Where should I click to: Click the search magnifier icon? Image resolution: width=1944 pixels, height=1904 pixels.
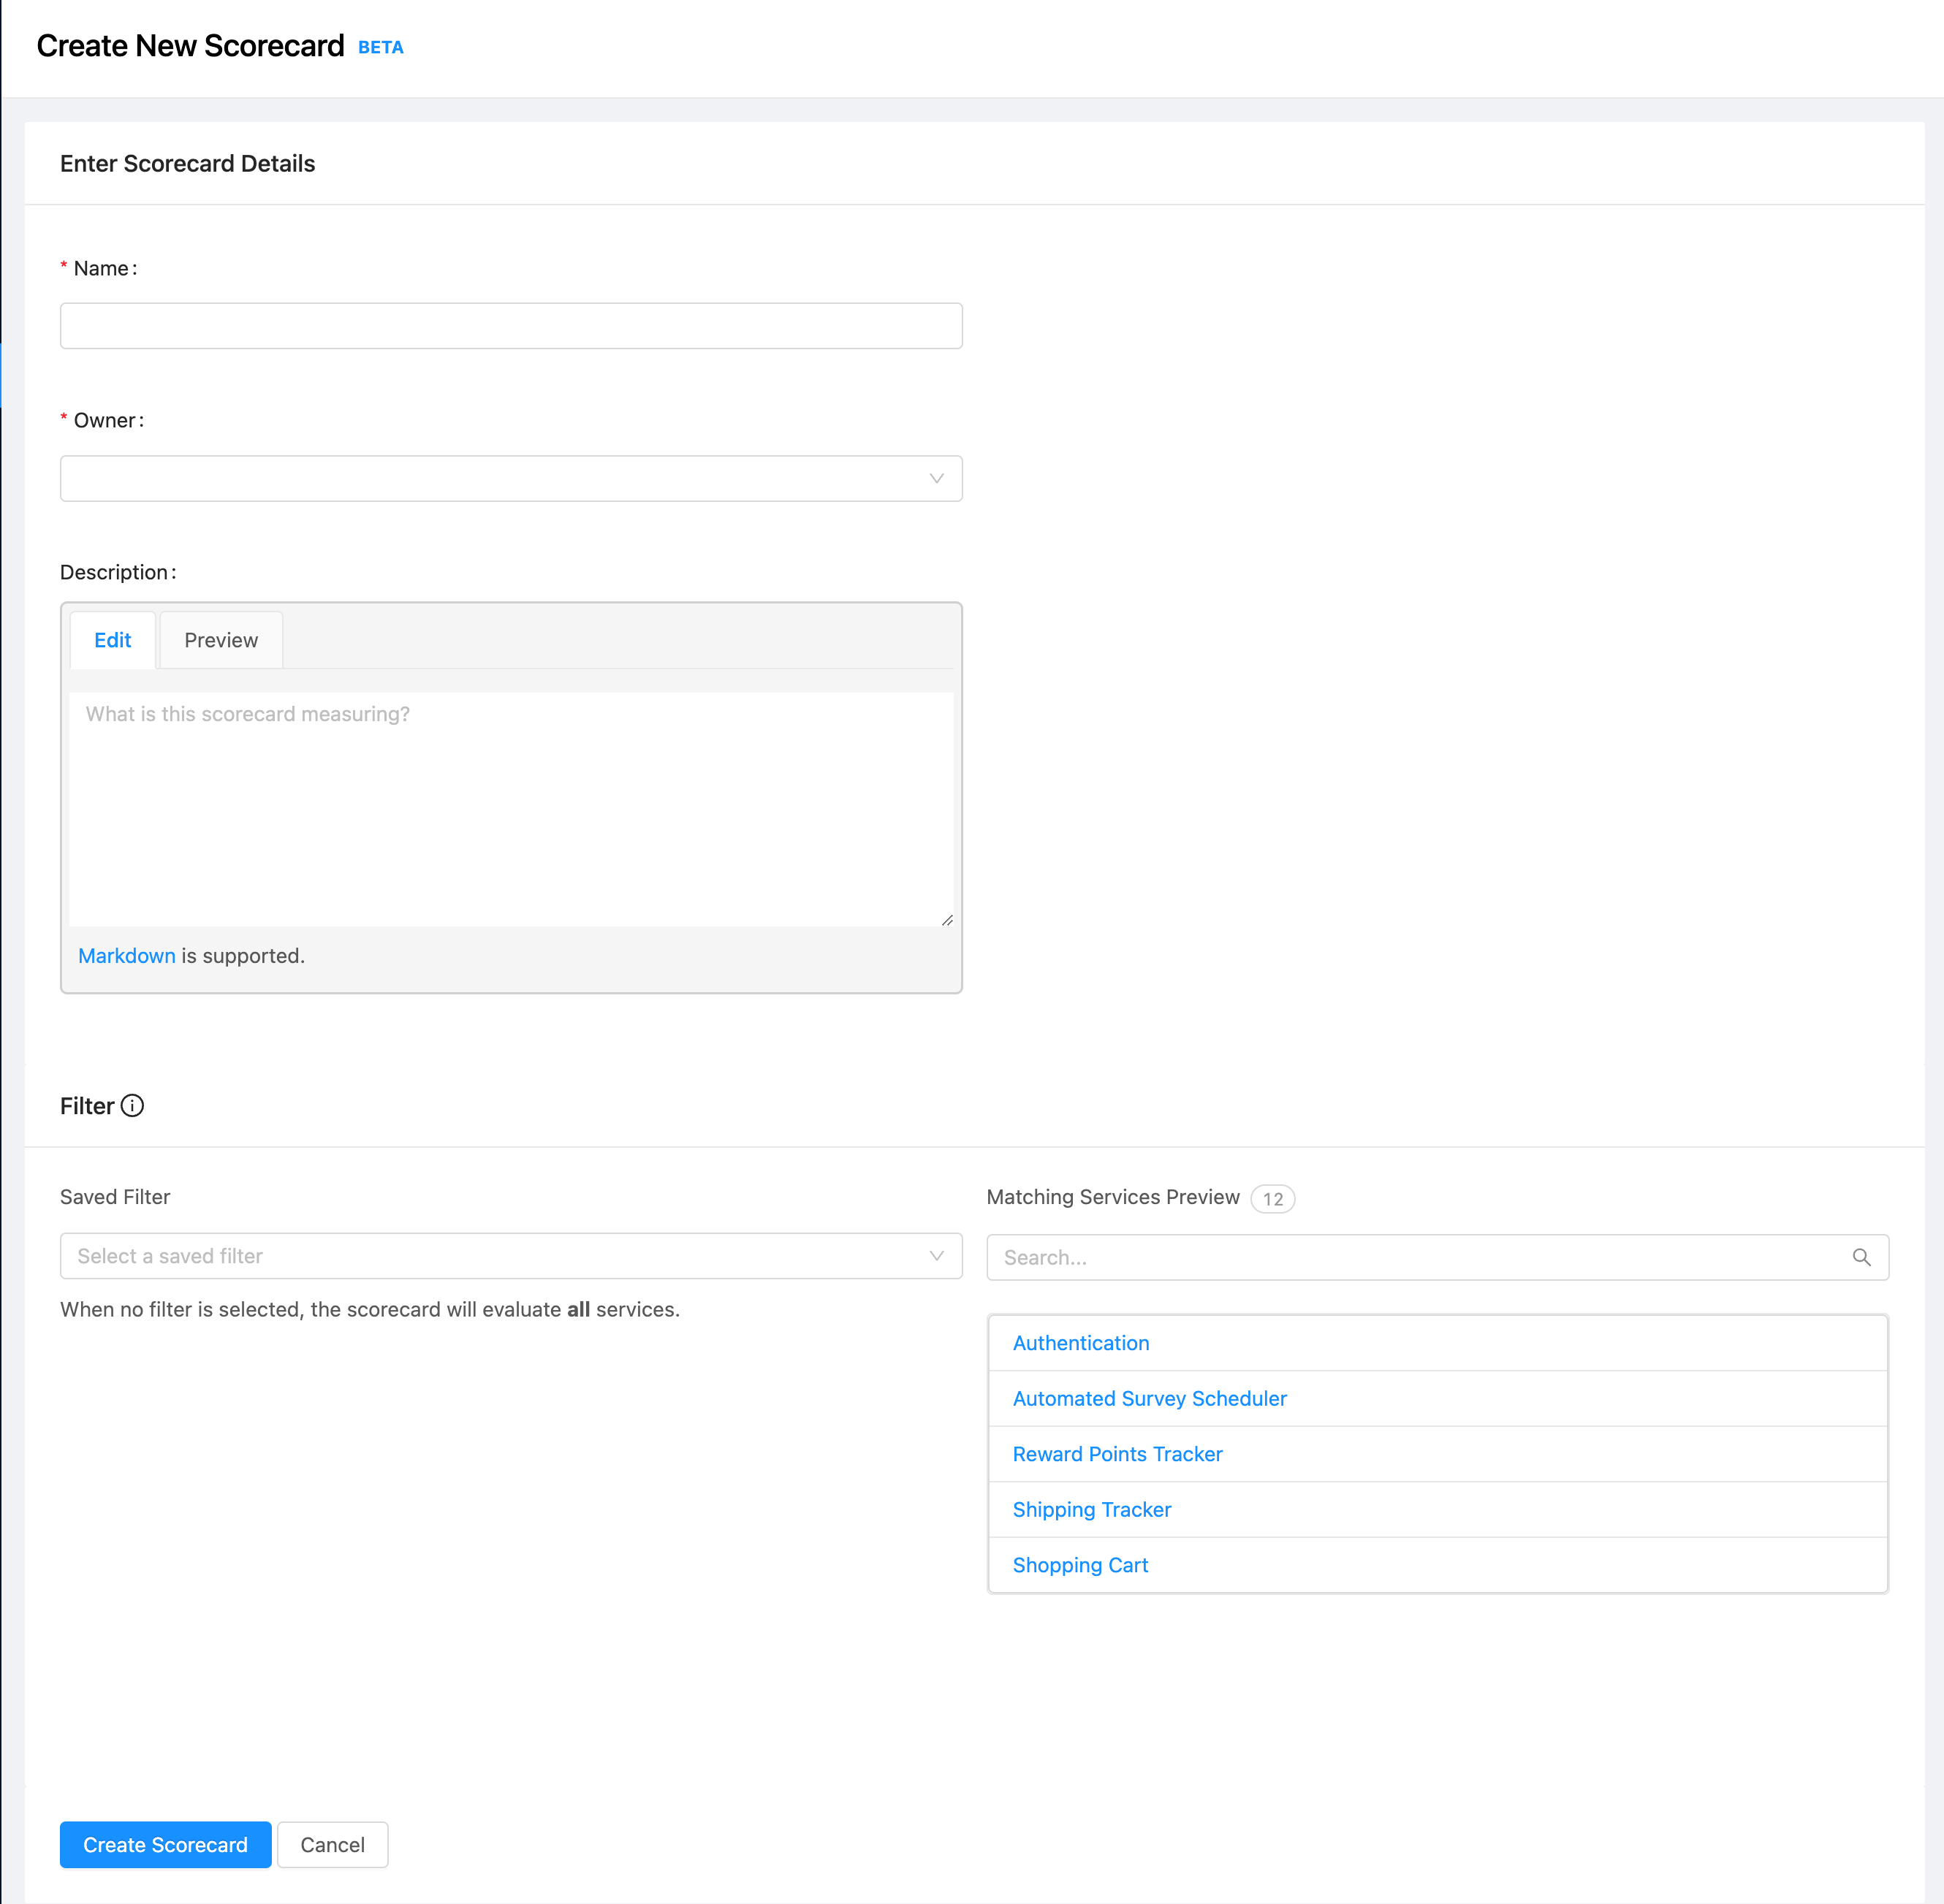click(1861, 1257)
